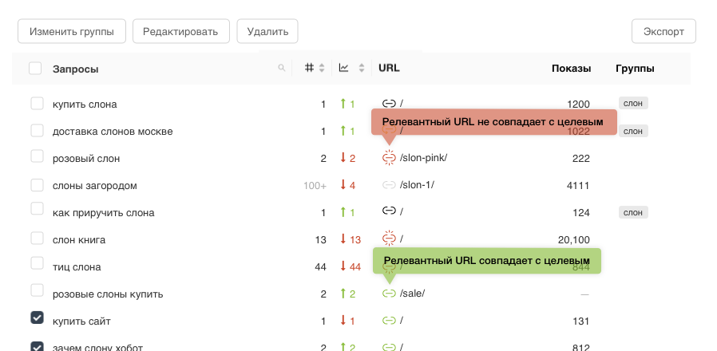Check the розовый слон row checkbox

(37, 156)
